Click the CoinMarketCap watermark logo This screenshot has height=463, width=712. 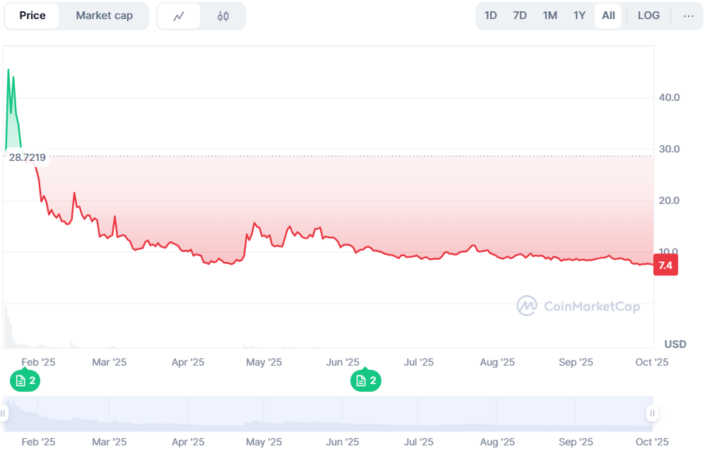pos(578,306)
